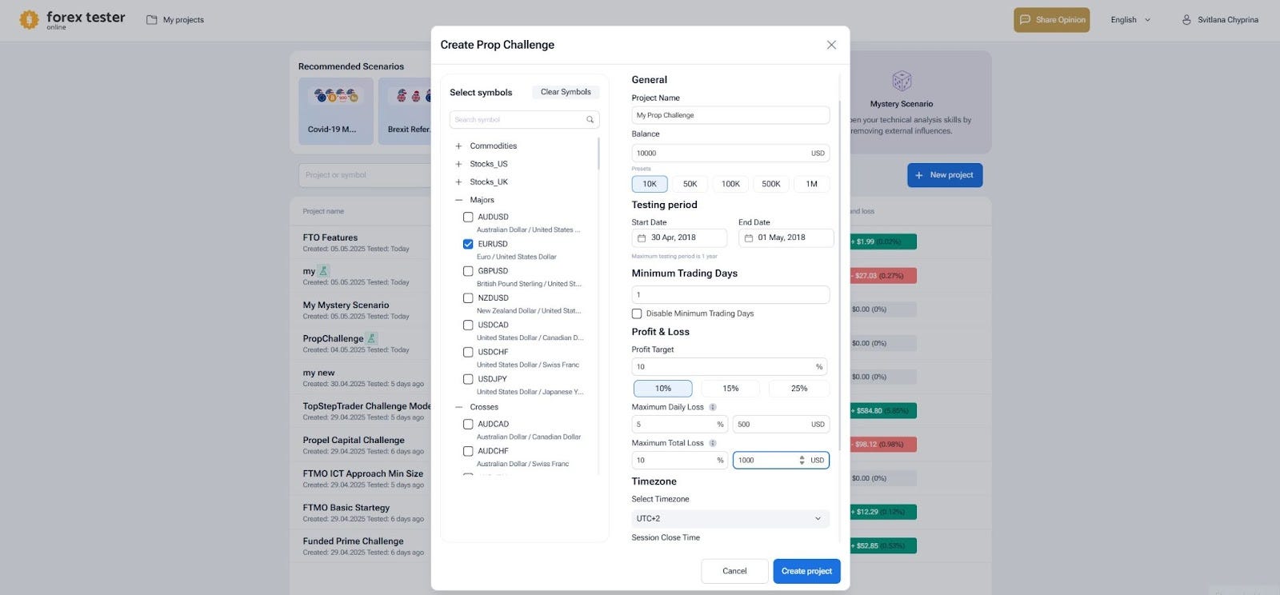Open the UTC+2 timezone dropdown
This screenshot has width=1280, height=595.
click(730, 519)
